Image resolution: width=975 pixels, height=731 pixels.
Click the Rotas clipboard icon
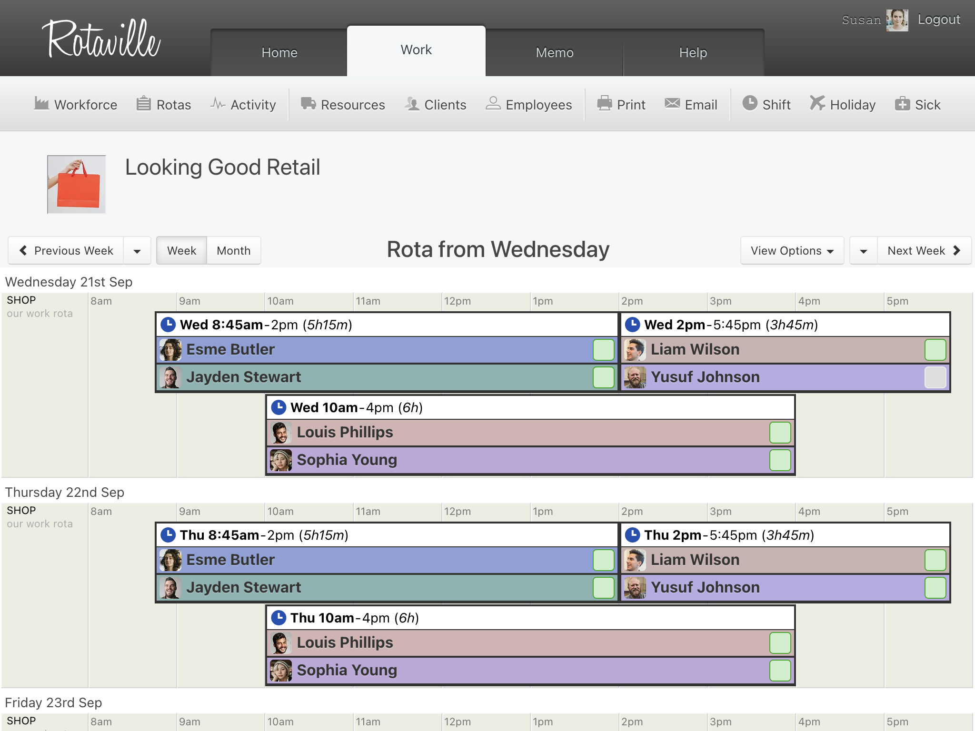pos(143,103)
